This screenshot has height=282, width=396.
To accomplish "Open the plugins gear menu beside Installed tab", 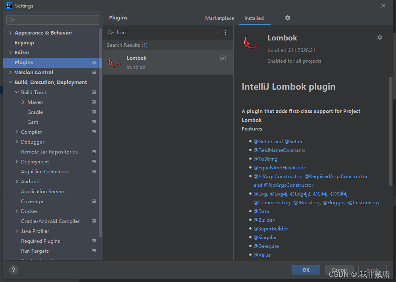I will [287, 18].
